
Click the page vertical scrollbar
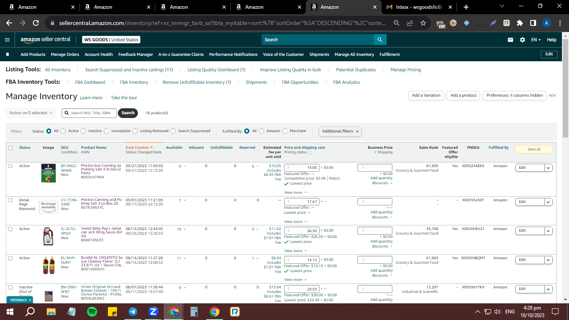[565, 88]
